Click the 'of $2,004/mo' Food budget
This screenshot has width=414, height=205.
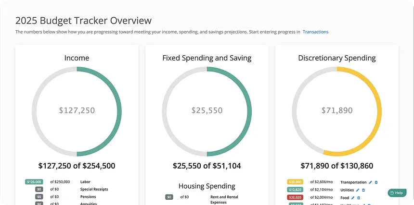pyautogui.click(x=322, y=197)
